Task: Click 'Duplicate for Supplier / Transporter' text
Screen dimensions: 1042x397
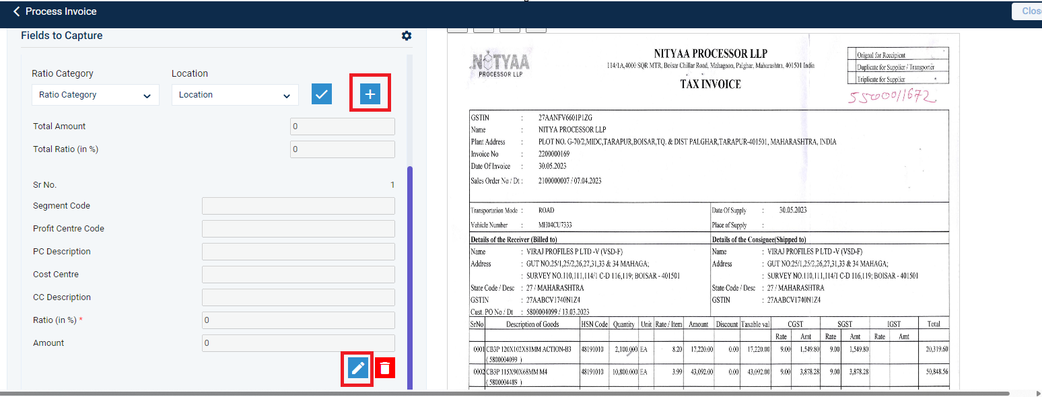Action: click(895, 67)
